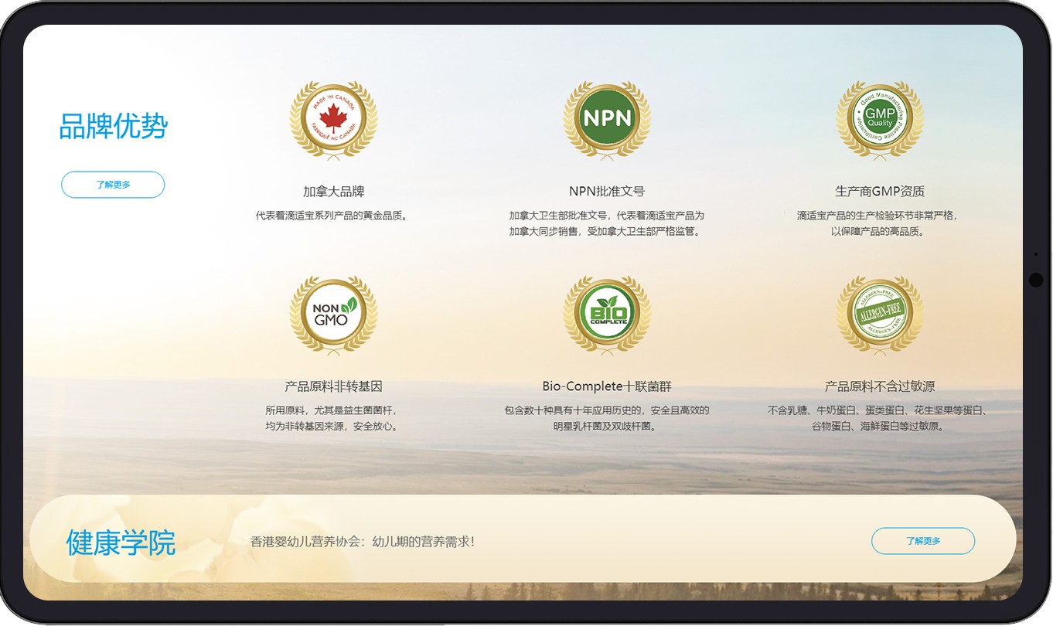Click the 代表着滴适宝系列产品的黄金品质 description

pyautogui.click(x=333, y=216)
